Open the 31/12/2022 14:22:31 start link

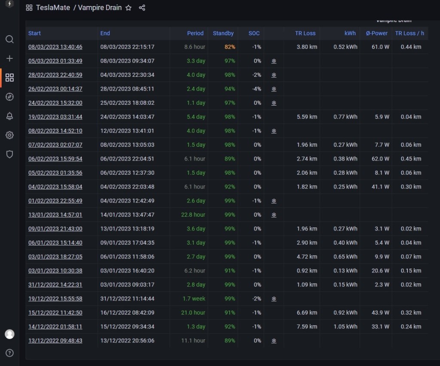pos(55,285)
